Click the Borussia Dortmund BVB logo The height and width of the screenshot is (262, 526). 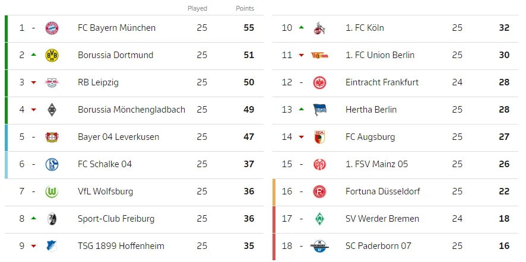(x=52, y=55)
